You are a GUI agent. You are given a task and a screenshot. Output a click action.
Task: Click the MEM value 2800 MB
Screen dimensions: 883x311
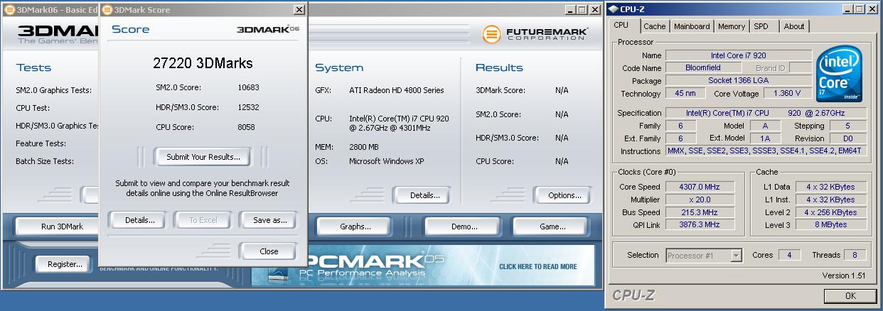pos(364,147)
